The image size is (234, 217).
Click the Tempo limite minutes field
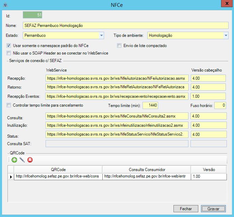(x=150, y=105)
